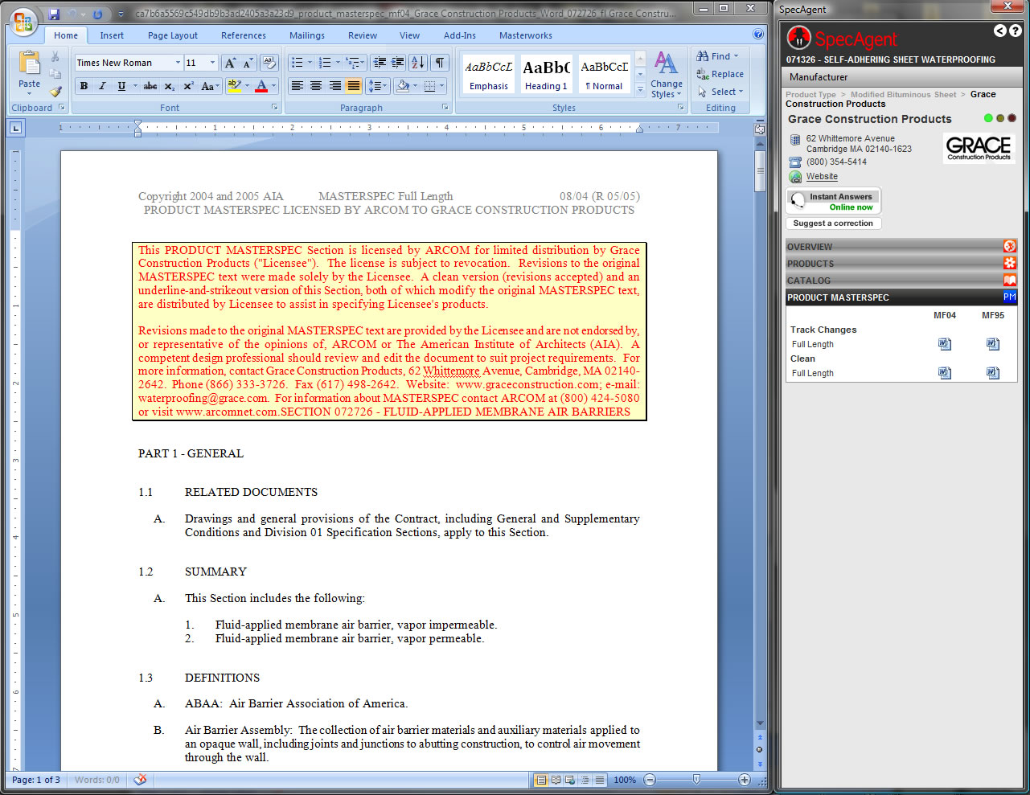Open the Page Layout ribbon tab

click(x=173, y=35)
